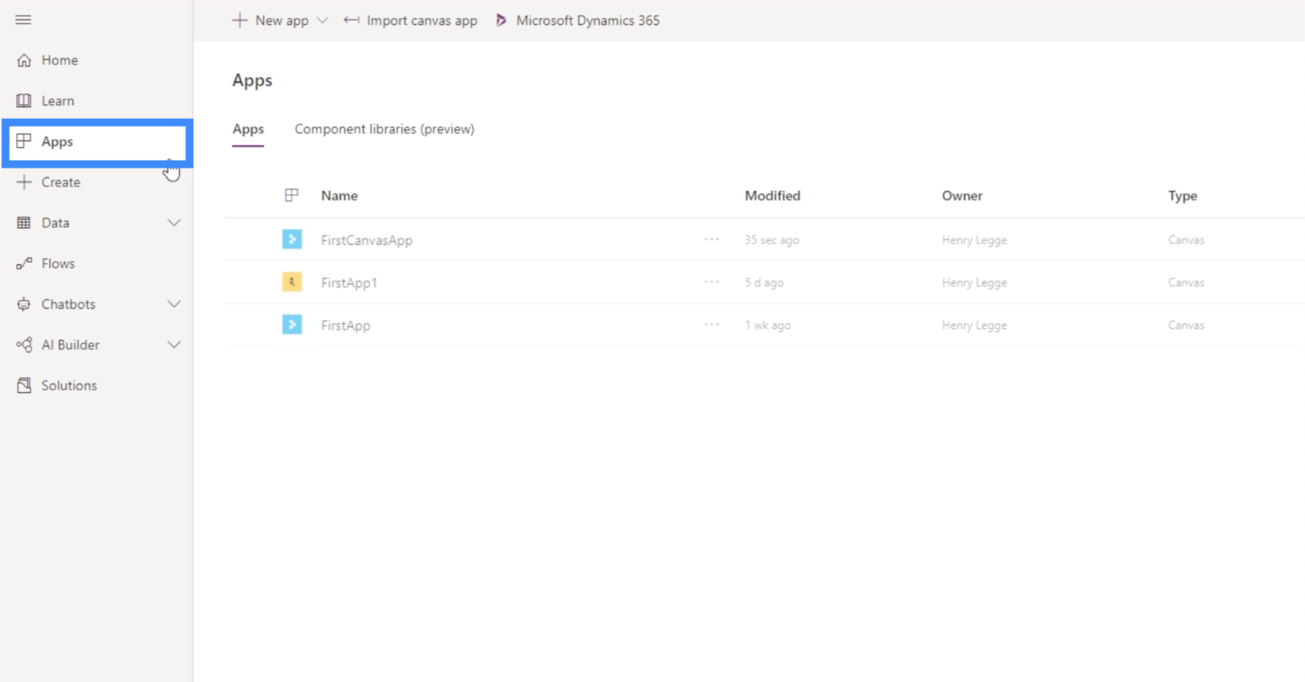Click the AI Builder icon
The width and height of the screenshot is (1305, 682).
24,344
